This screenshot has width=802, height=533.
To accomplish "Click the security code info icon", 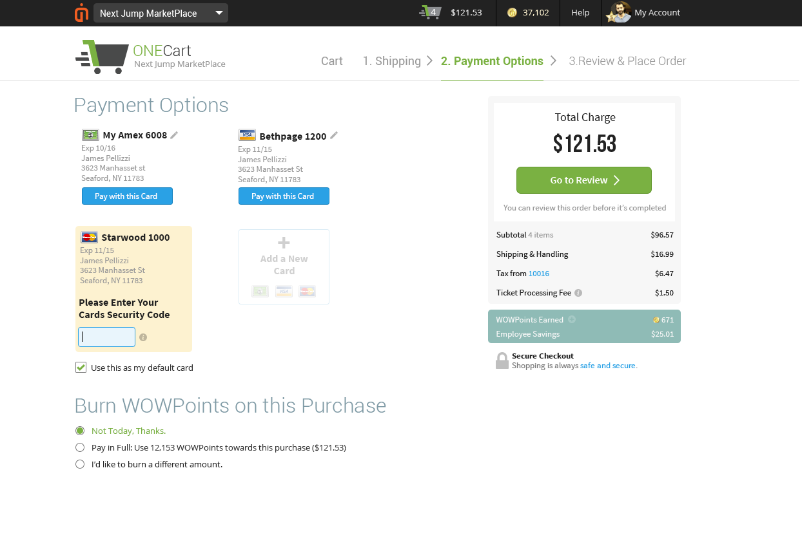I will (143, 337).
